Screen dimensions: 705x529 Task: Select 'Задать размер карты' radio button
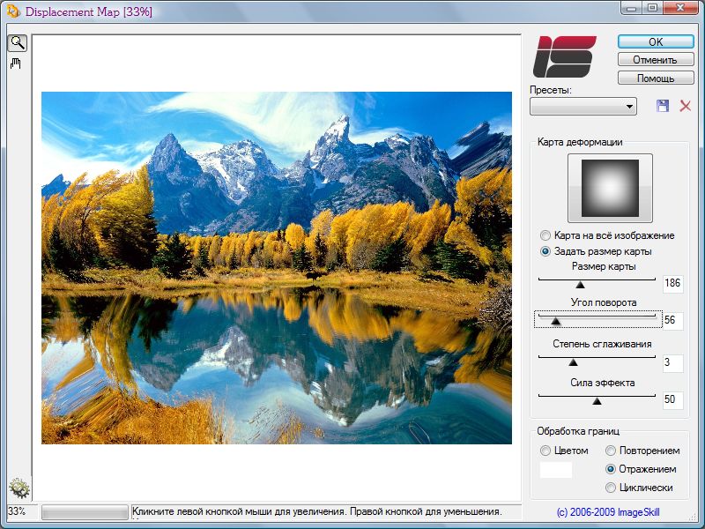[x=546, y=251]
